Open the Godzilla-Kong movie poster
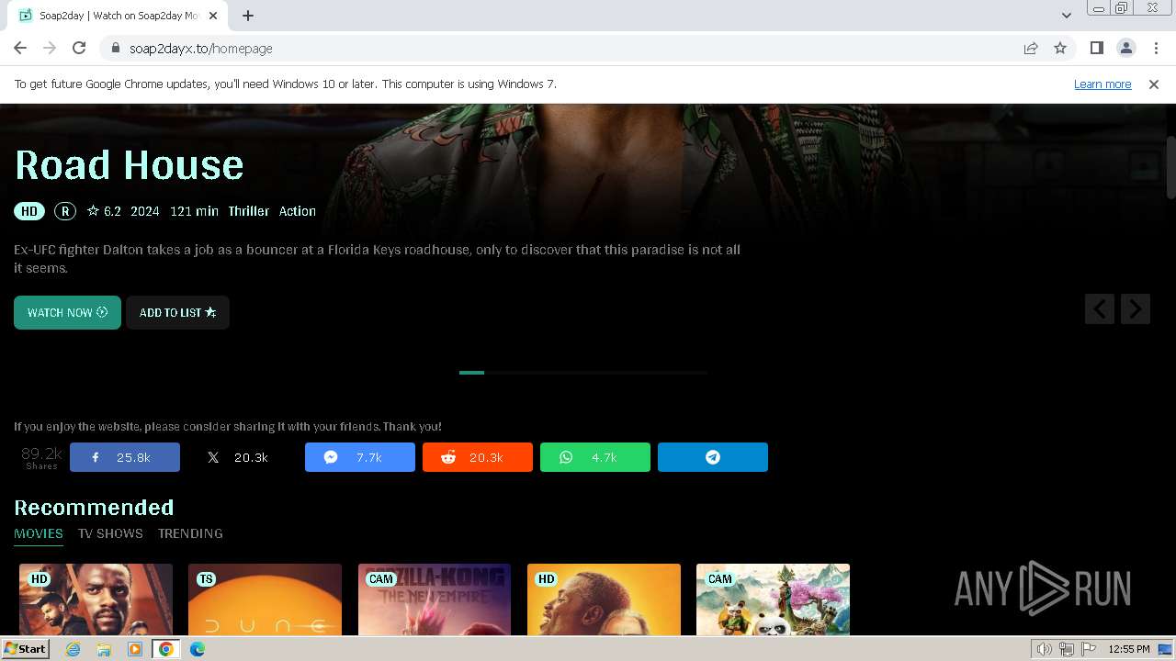The width and height of the screenshot is (1176, 661). (435, 599)
